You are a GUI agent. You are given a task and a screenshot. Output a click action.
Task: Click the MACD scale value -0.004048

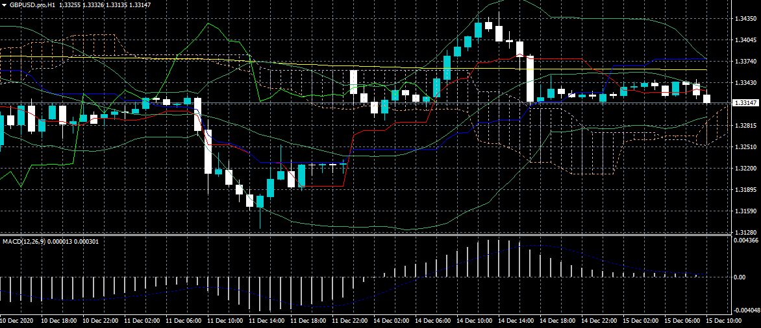(747, 310)
